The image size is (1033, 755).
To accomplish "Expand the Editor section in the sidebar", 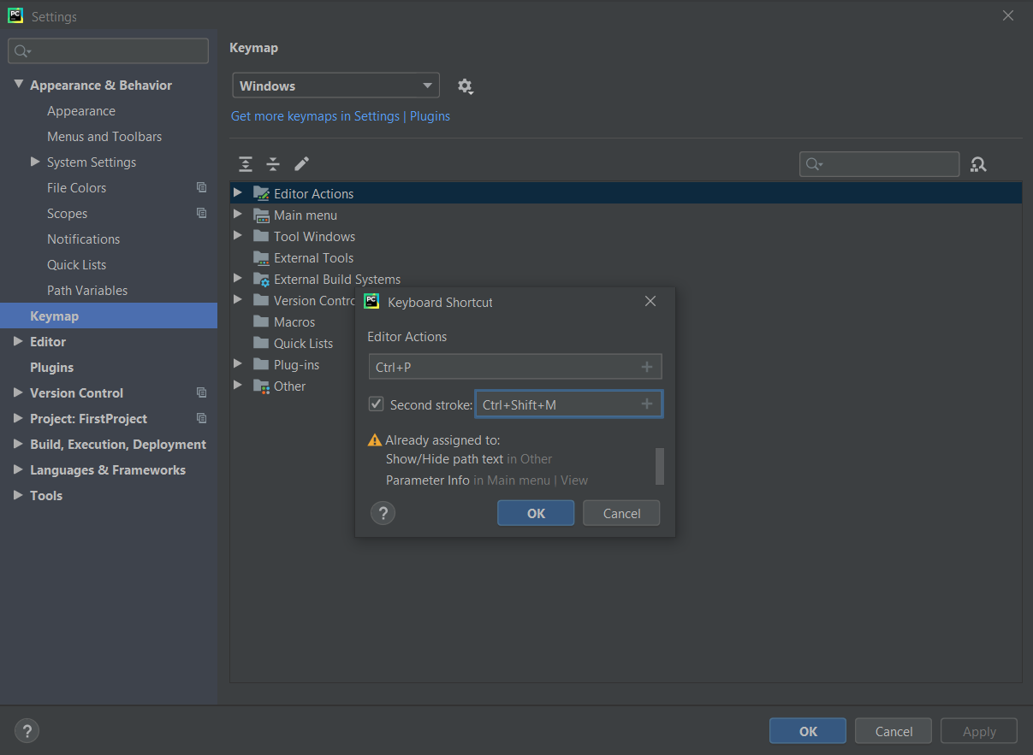I will (x=19, y=341).
